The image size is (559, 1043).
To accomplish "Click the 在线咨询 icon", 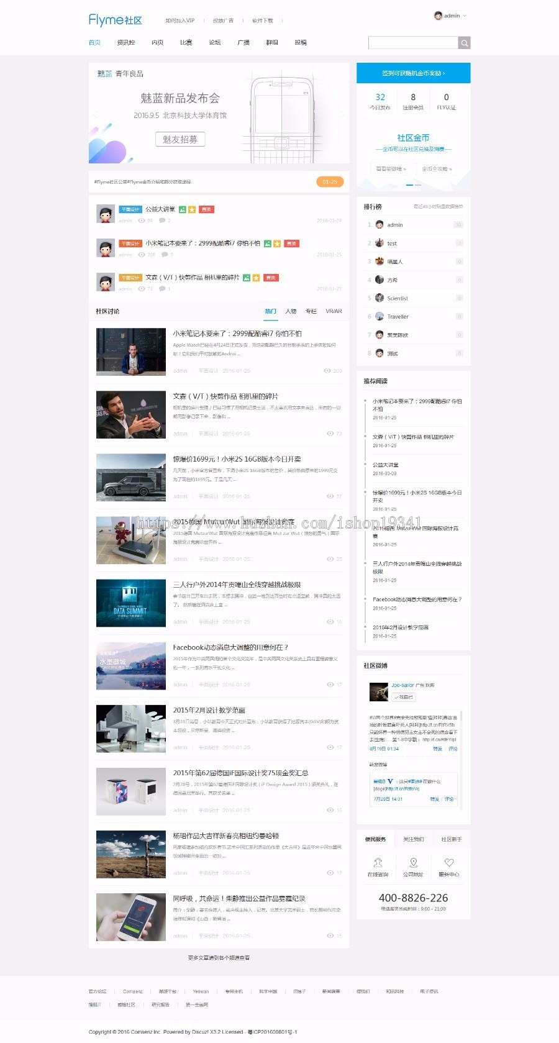I will pyautogui.click(x=378, y=862).
